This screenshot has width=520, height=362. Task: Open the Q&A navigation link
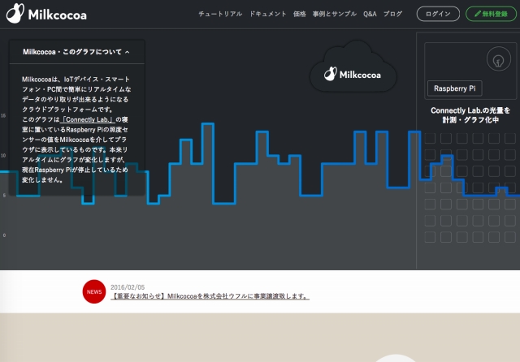370,14
